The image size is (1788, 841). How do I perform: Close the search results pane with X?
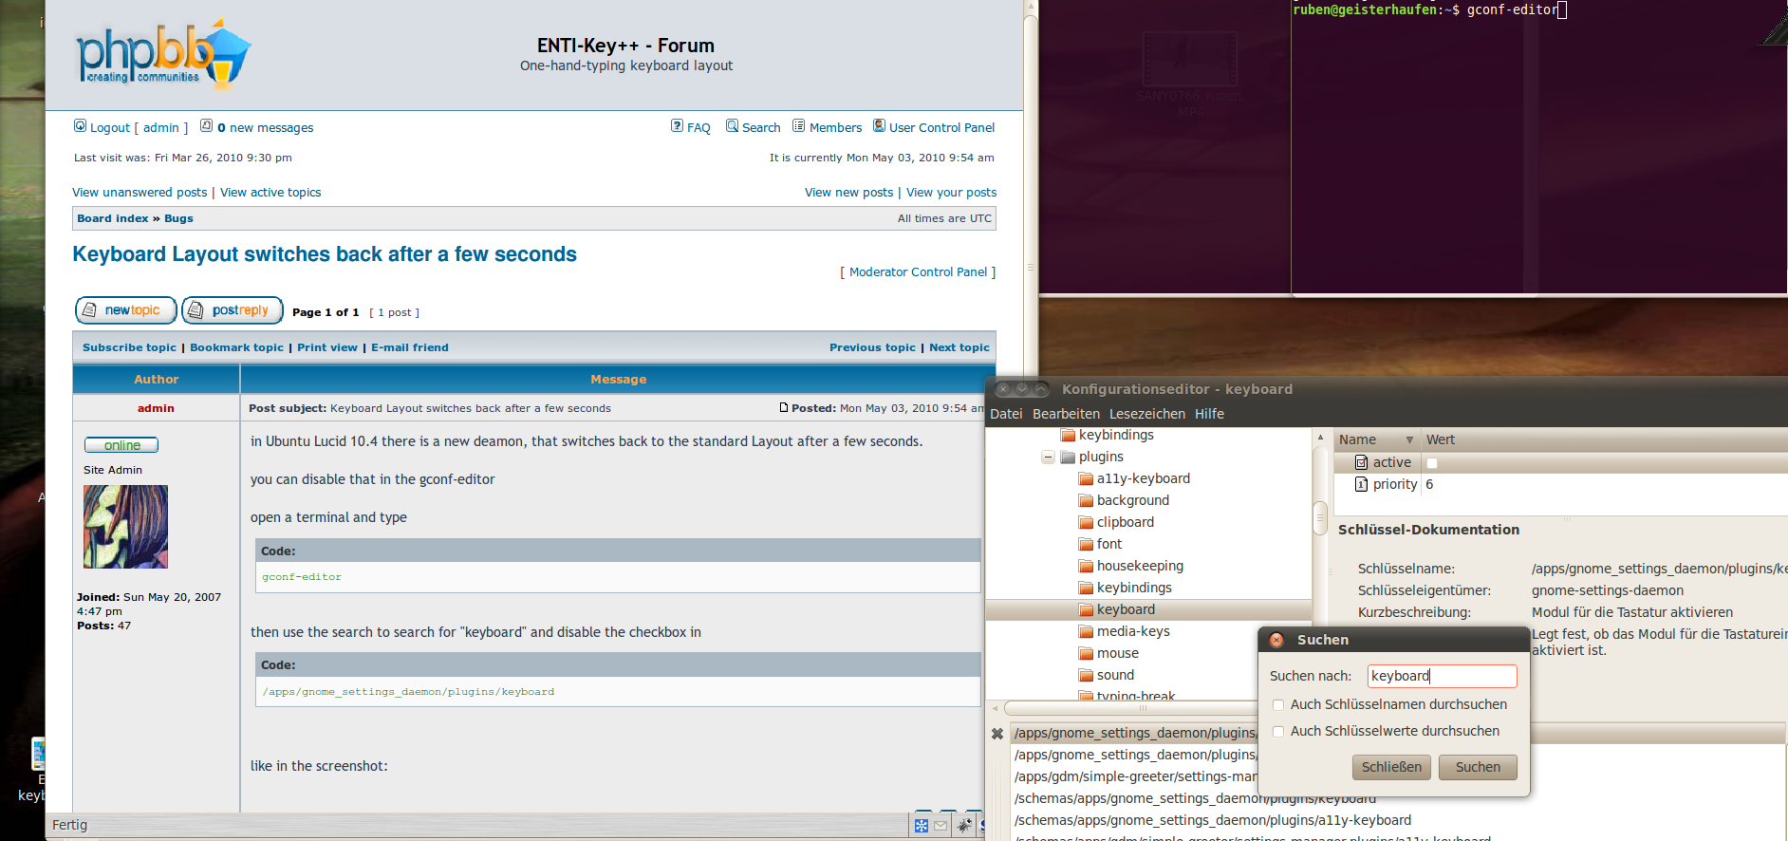[x=997, y=734]
